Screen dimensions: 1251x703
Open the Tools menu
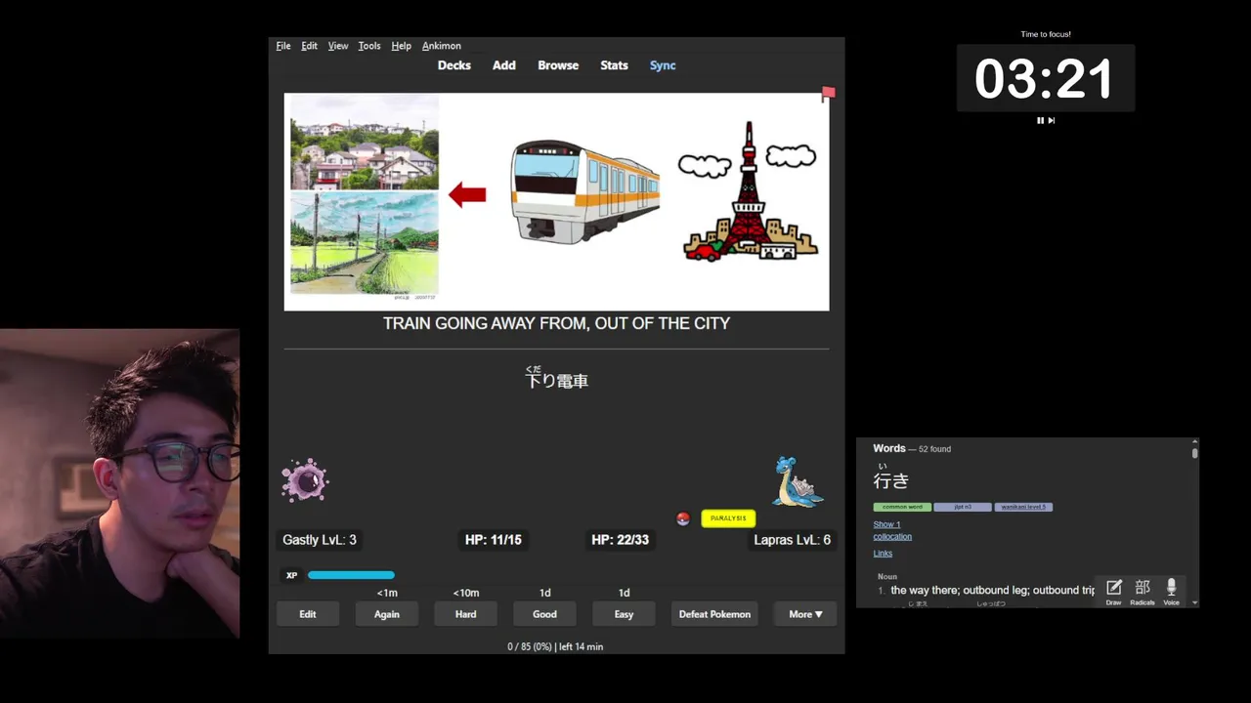[369, 46]
